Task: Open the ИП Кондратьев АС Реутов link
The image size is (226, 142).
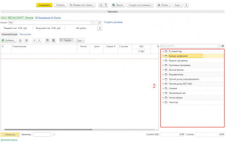Action: coord(48,17)
